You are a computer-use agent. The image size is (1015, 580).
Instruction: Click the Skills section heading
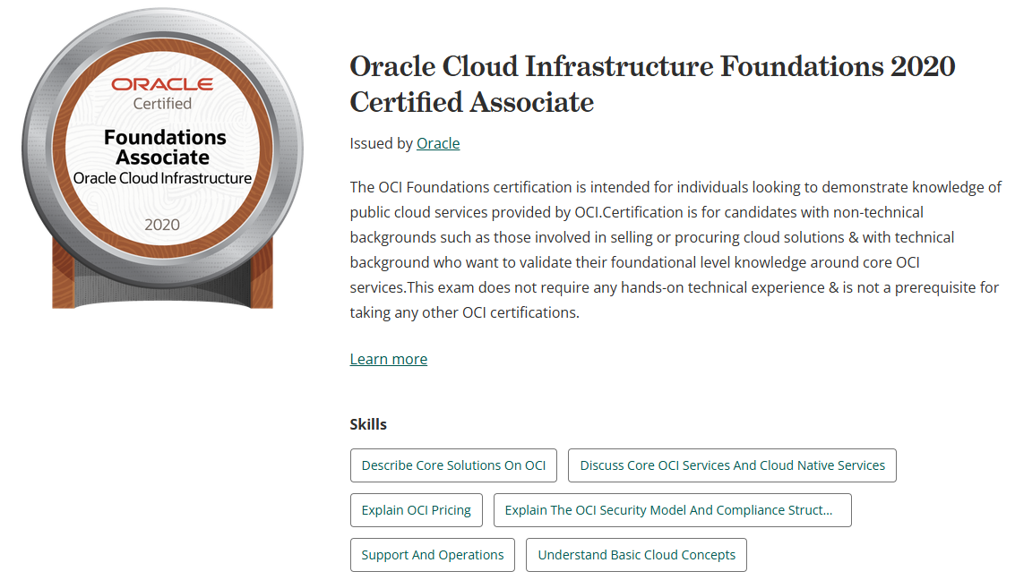pyautogui.click(x=368, y=424)
